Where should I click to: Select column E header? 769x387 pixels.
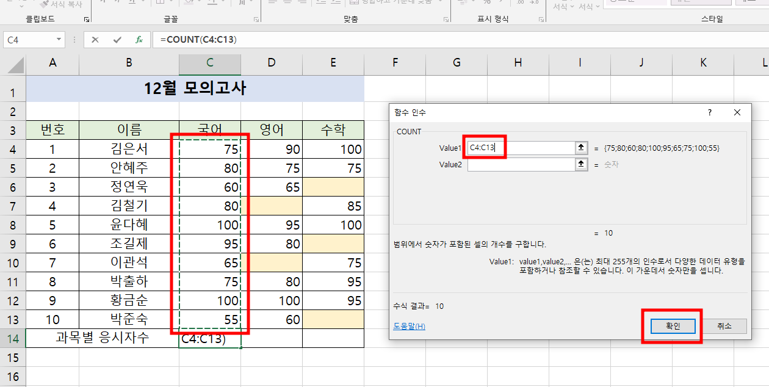click(333, 62)
